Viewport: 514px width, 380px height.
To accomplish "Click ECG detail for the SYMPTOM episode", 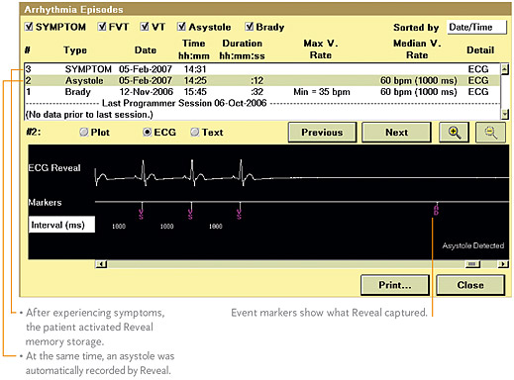I will [x=478, y=69].
